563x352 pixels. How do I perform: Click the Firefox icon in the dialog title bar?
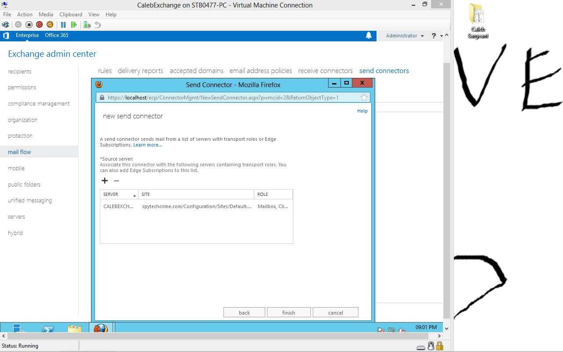[x=99, y=84]
